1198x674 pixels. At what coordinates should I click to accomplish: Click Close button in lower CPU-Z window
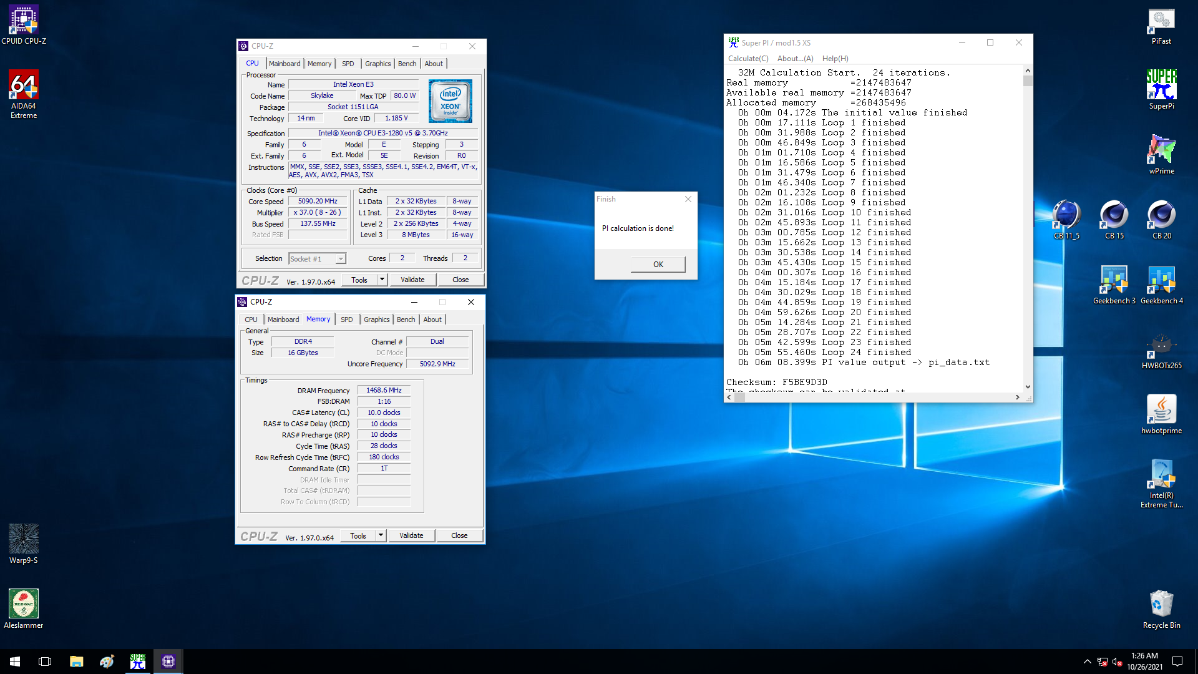point(459,535)
